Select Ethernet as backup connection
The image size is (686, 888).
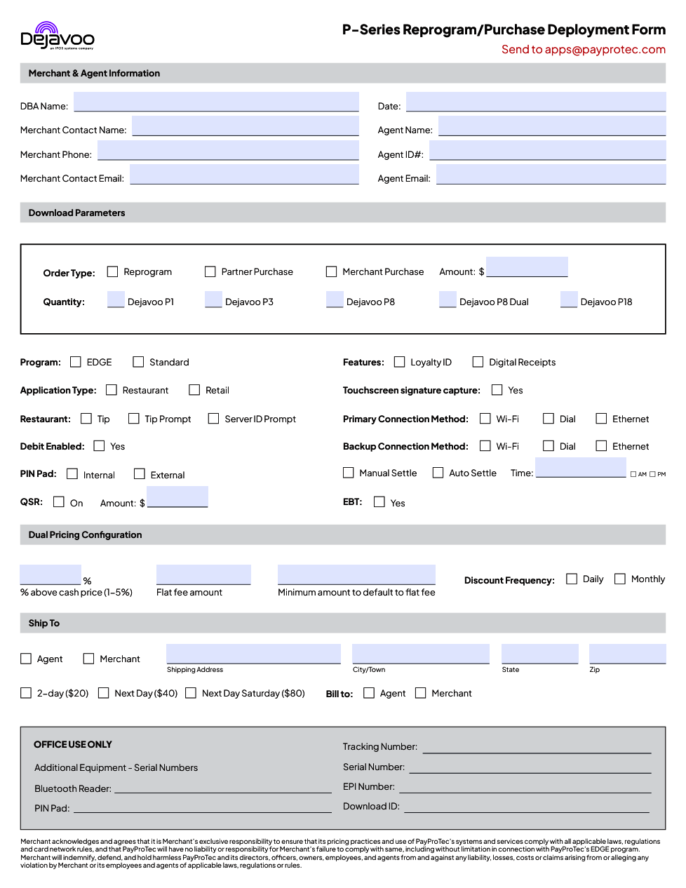tap(602, 446)
